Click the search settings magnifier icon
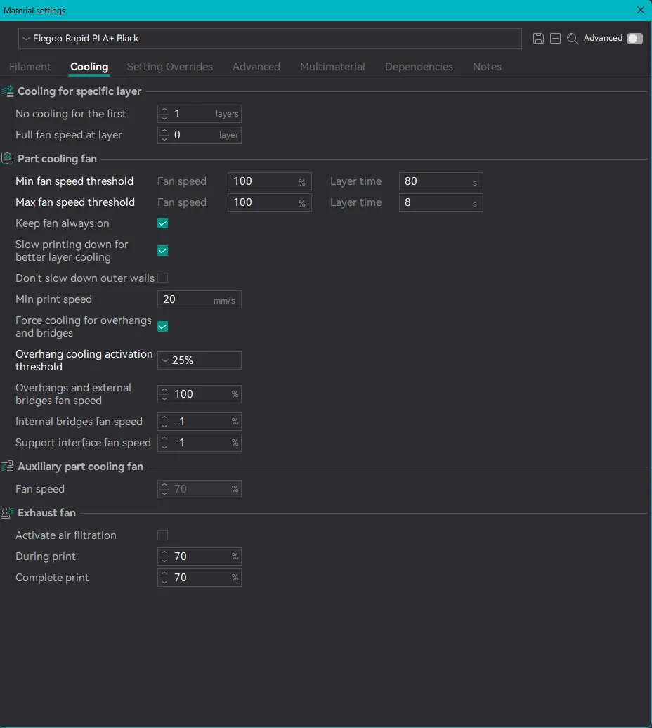Viewport: 652px width, 728px height. click(x=572, y=39)
